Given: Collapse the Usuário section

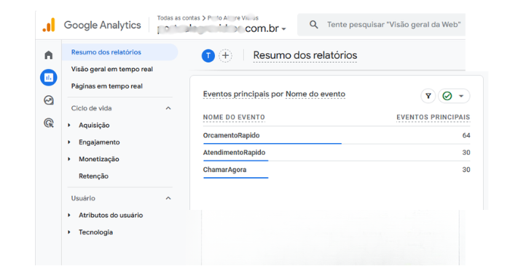Looking at the screenshot, I should 168,198.
